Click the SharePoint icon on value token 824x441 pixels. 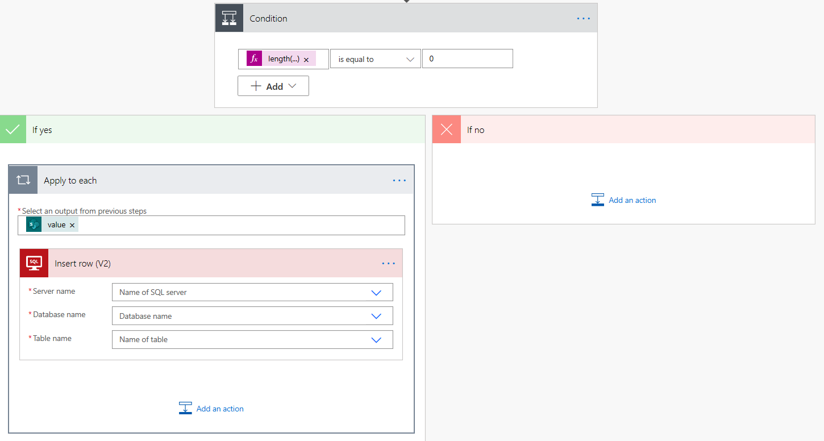point(34,224)
